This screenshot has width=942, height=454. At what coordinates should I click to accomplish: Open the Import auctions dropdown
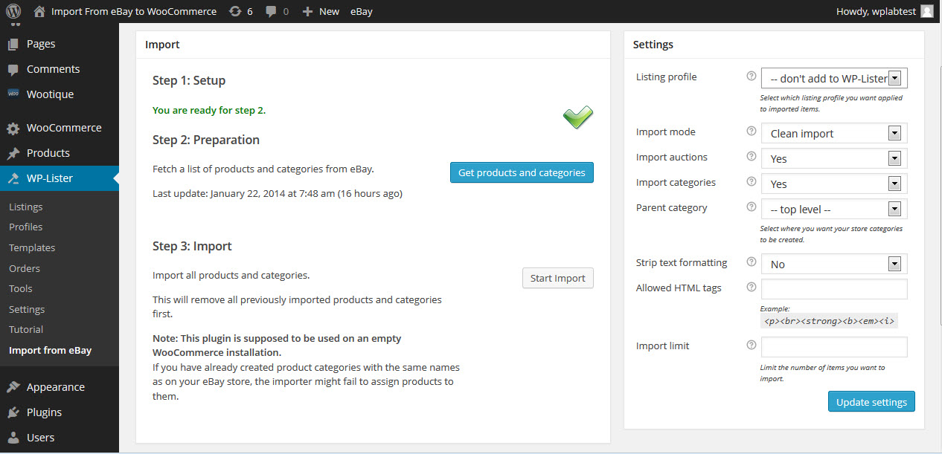tap(834, 158)
